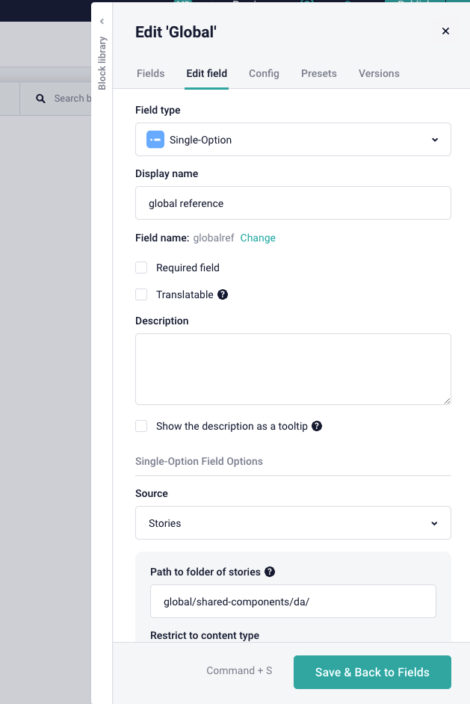Screen dimensions: 470x704
Task: Click Save & Back to Fields
Action: (x=371, y=672)
